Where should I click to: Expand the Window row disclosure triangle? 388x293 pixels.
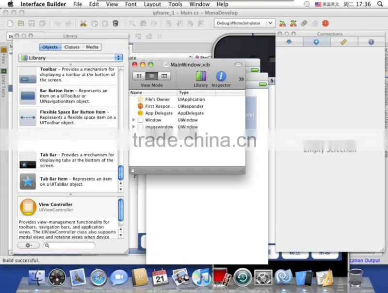coord(134,120)
